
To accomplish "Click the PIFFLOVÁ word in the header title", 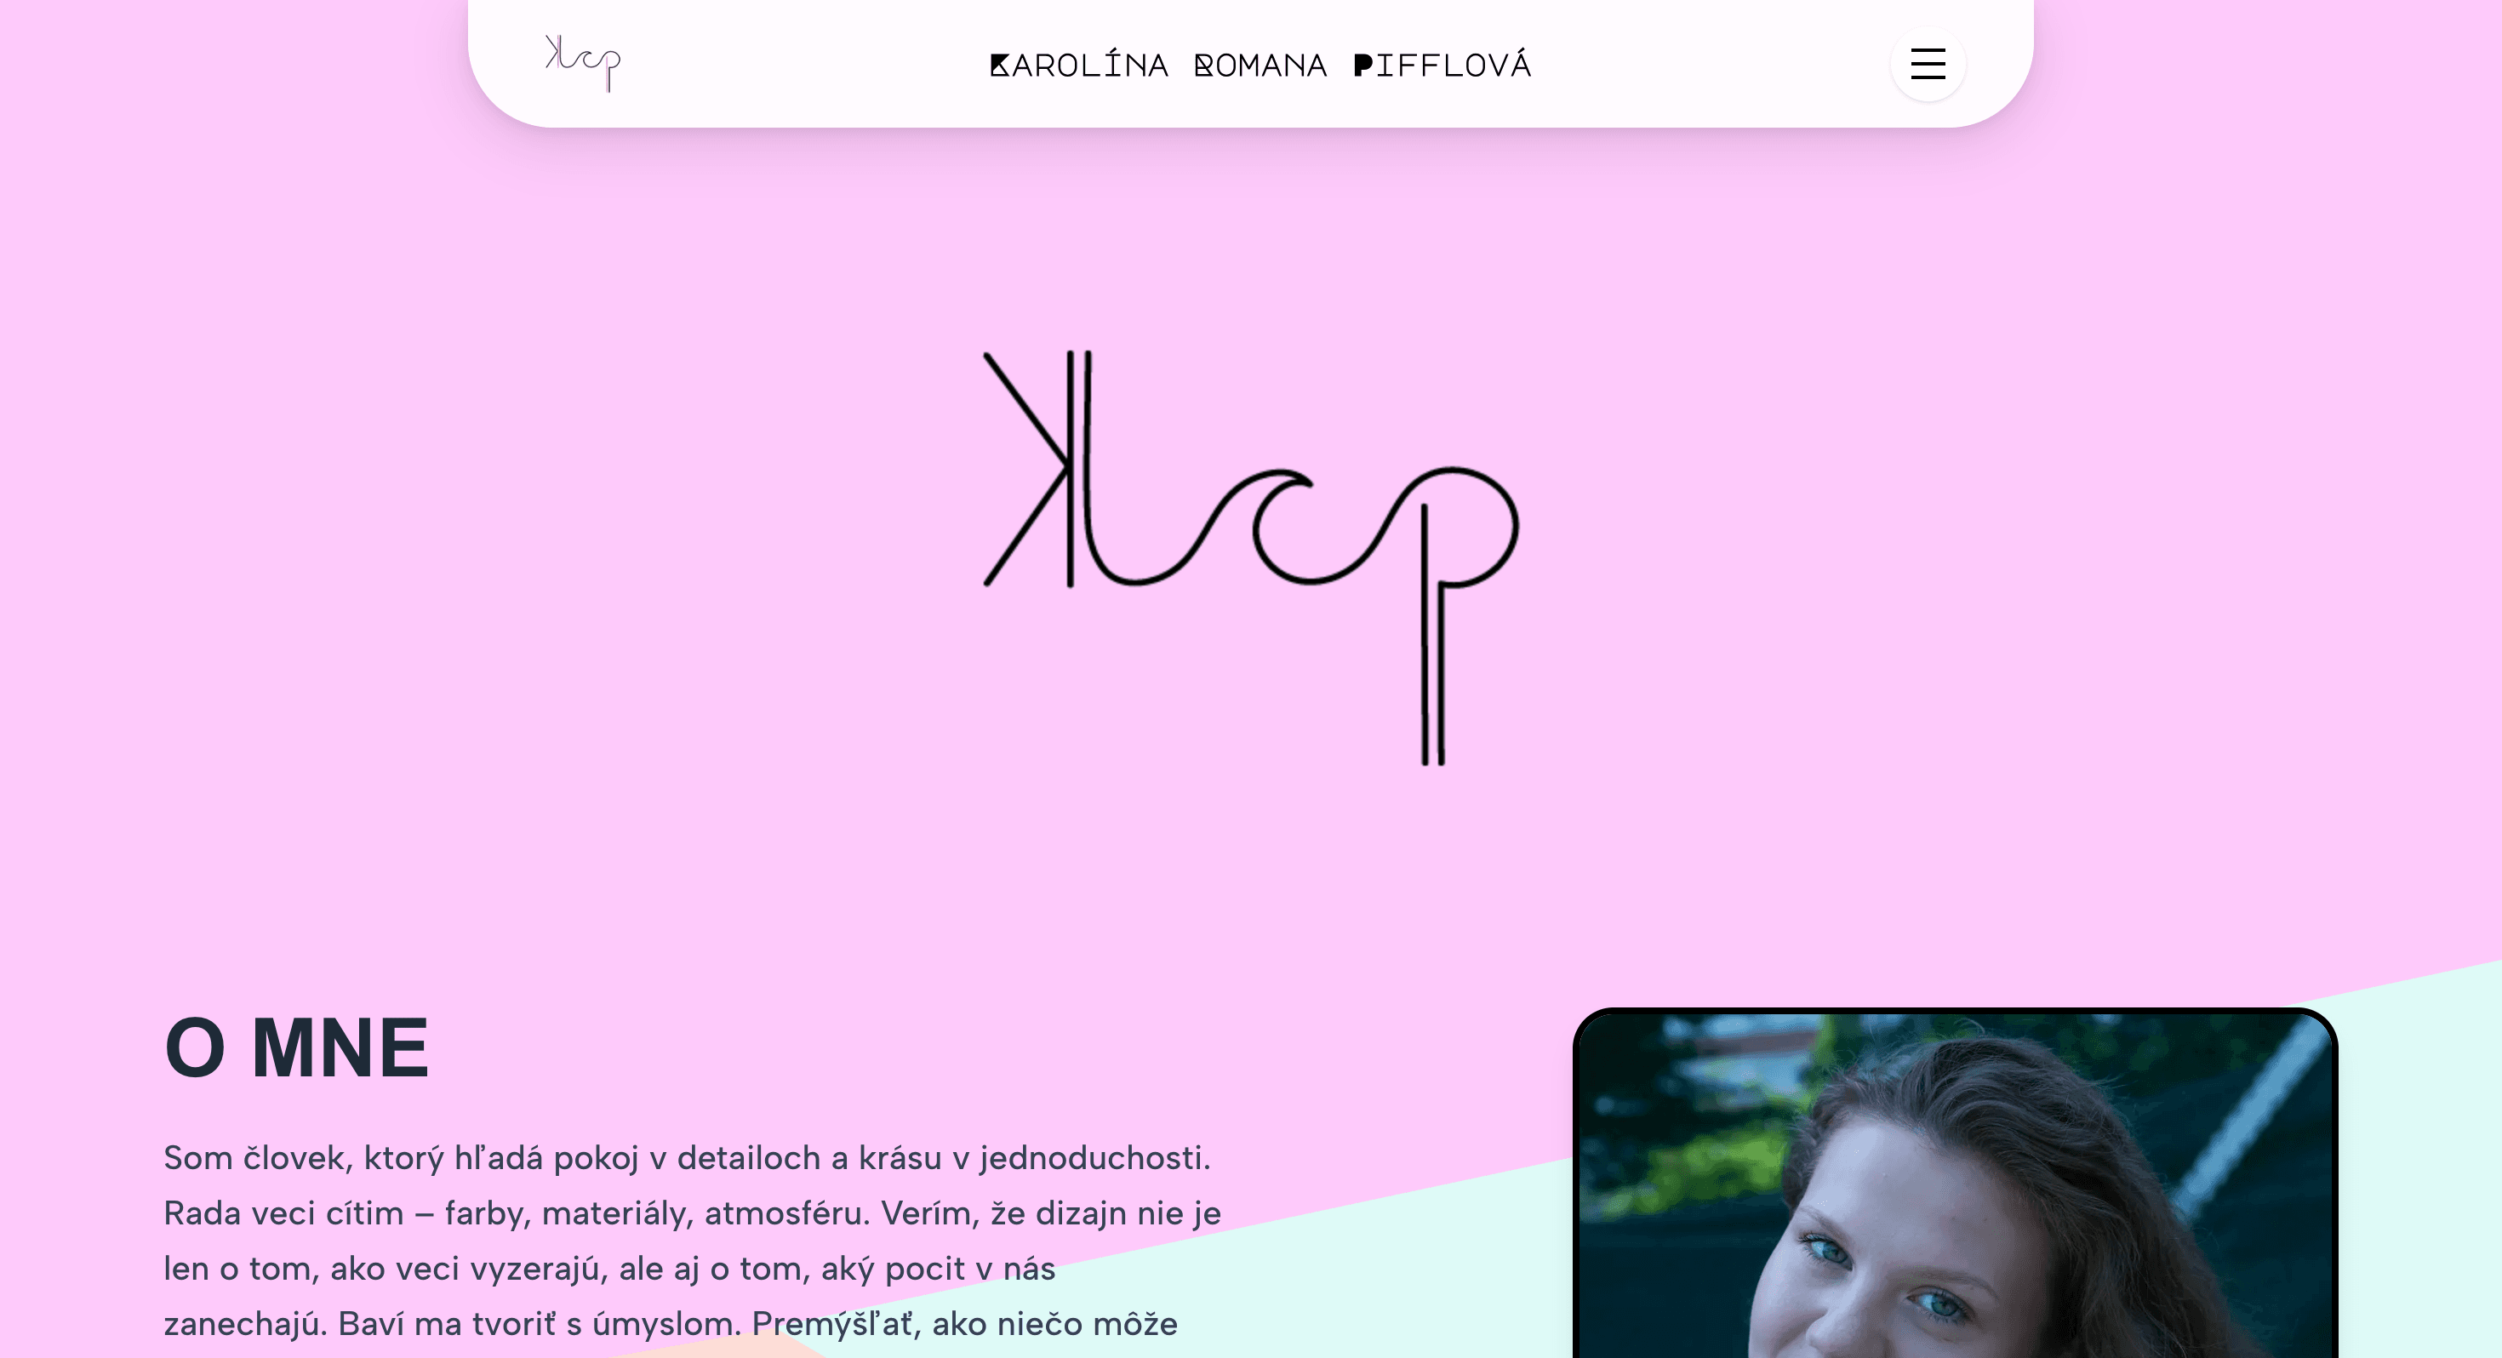I will (1442, 64).
